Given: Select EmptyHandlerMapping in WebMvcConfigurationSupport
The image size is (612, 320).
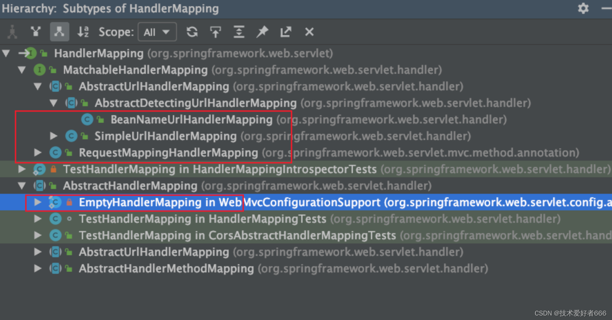Looking at the screenshot, I should (306, 202).
